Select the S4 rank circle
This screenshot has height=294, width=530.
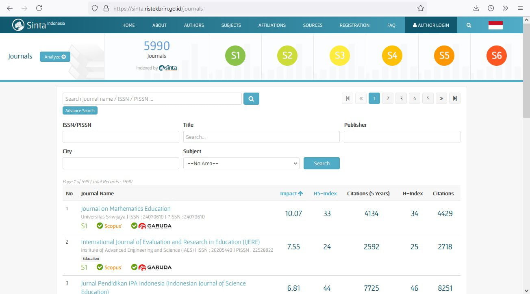[392, 56]
